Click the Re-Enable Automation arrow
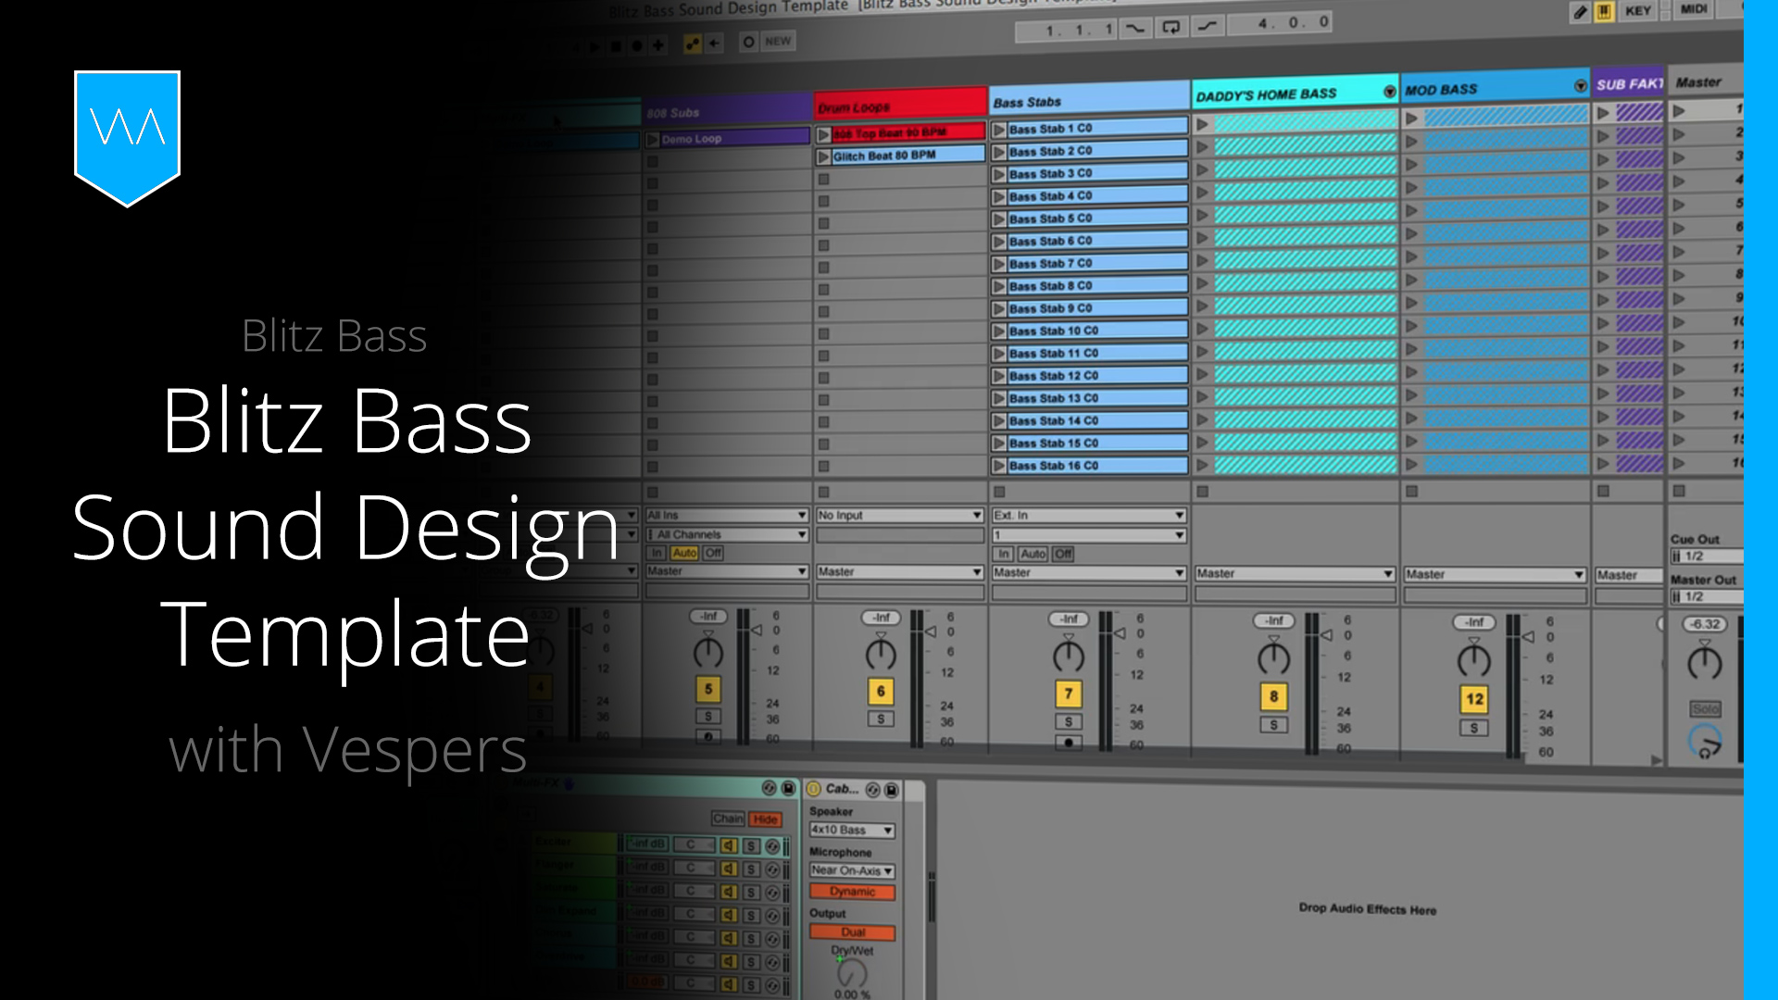Screen dimensions: 1778x1000 tap(714, 43)
